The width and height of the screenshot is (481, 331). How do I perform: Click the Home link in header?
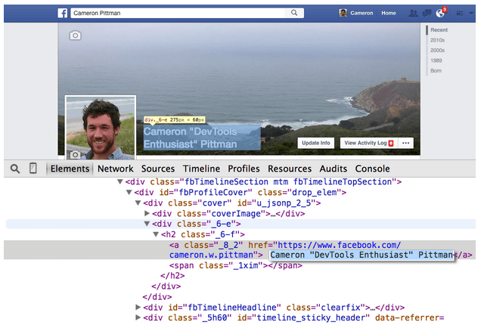389,13
